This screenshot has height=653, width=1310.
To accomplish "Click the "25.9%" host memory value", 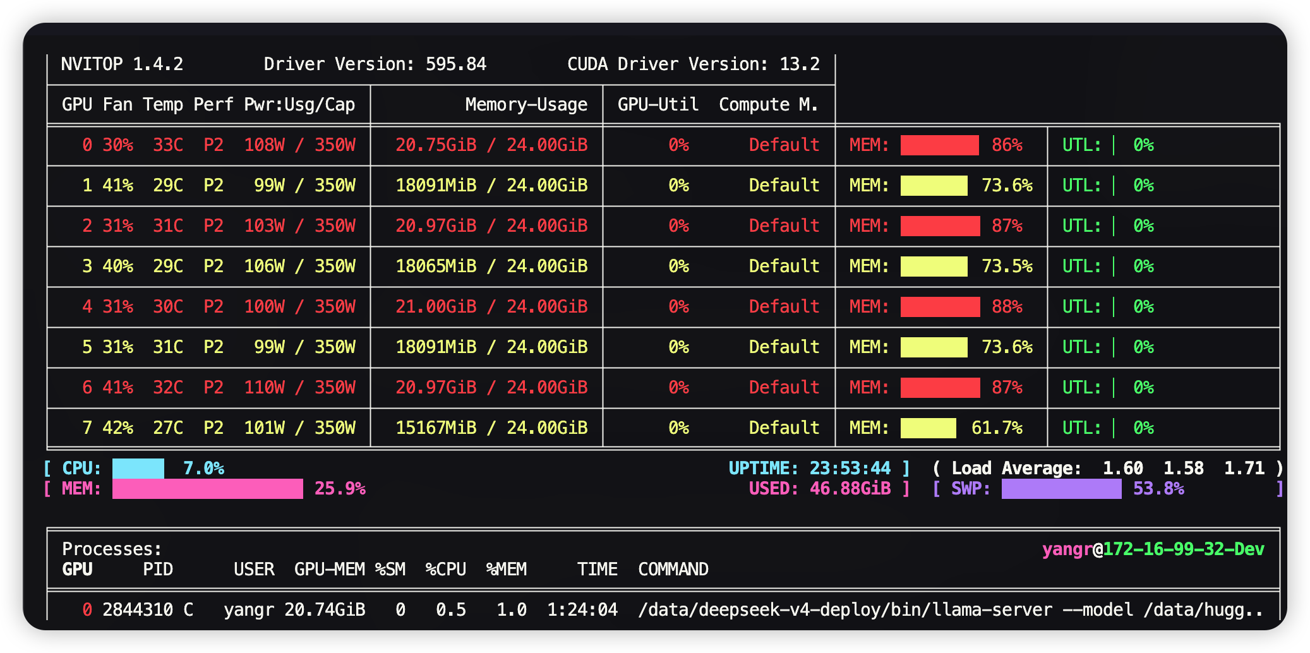I will pyautogui.click(x=340, y=488).
